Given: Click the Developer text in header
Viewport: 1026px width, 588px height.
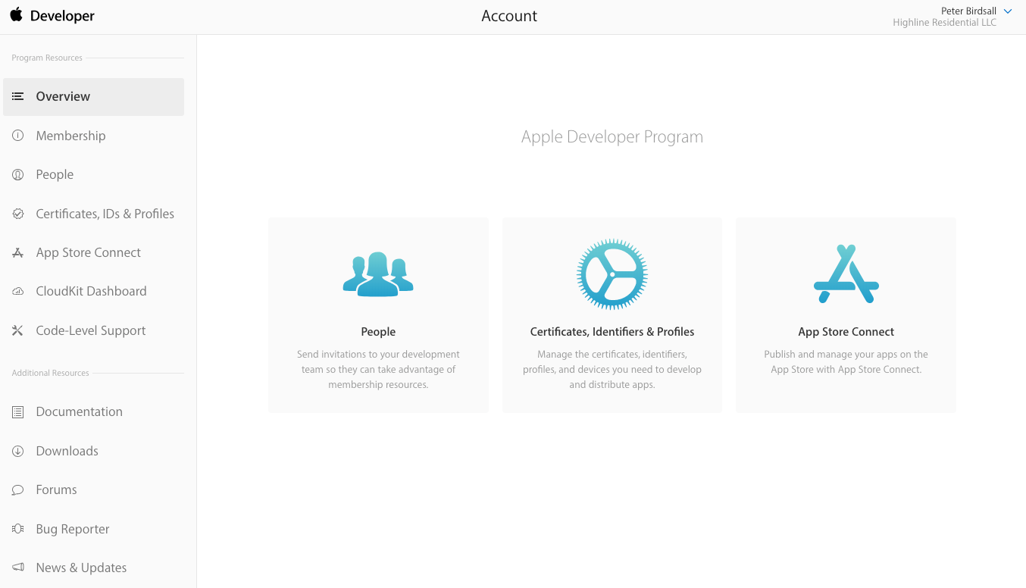Looking at the screenshot, I should point(62,16).
